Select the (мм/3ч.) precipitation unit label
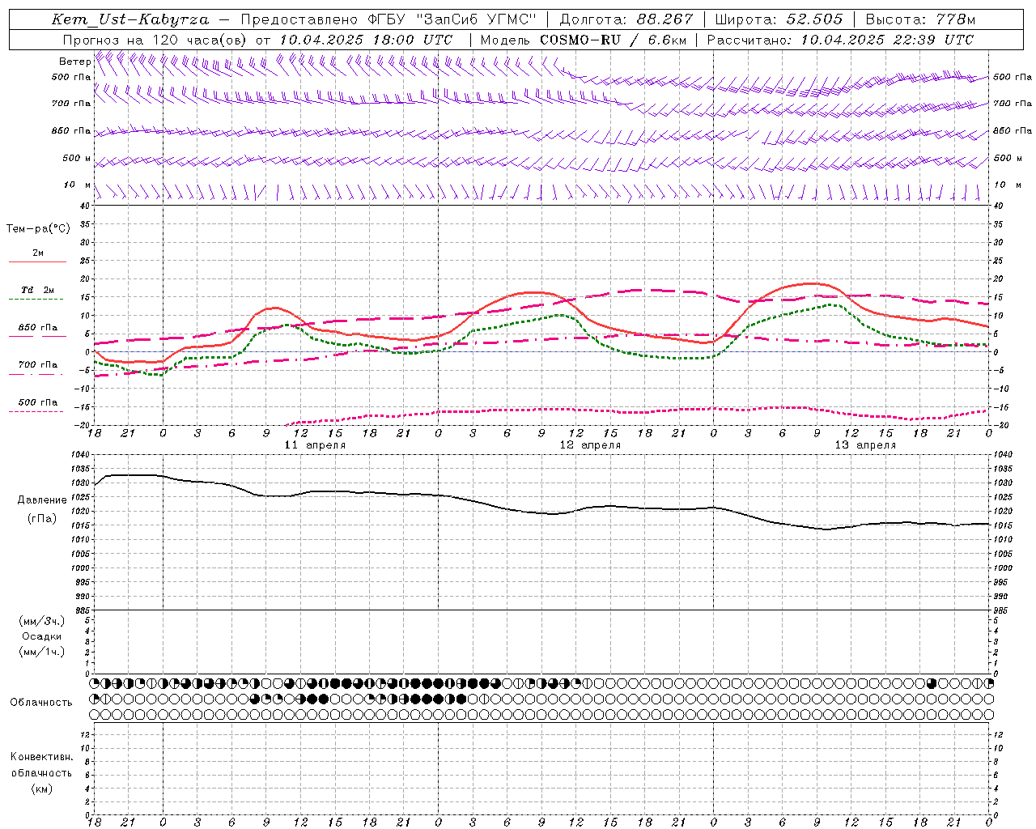 [x=42, y=621]
